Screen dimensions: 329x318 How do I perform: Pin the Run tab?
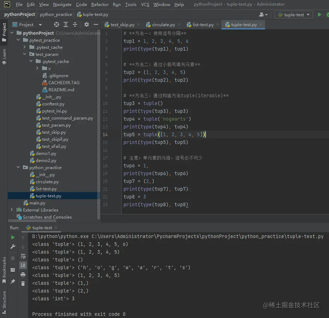13,282
